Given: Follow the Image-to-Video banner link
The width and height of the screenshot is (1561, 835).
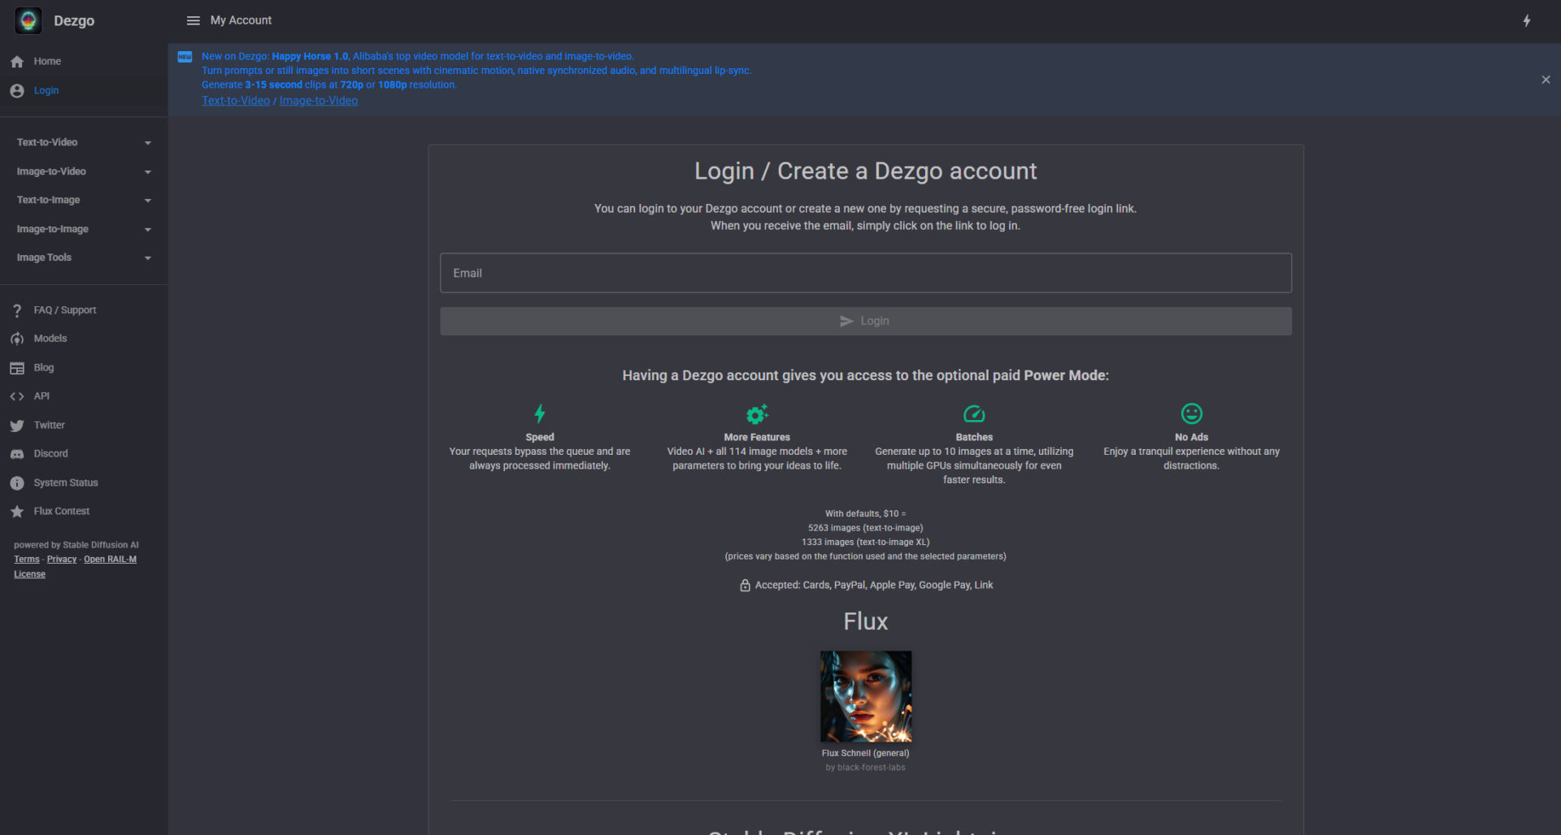Looking at the screenshot, I should click(x=319, y=101).
